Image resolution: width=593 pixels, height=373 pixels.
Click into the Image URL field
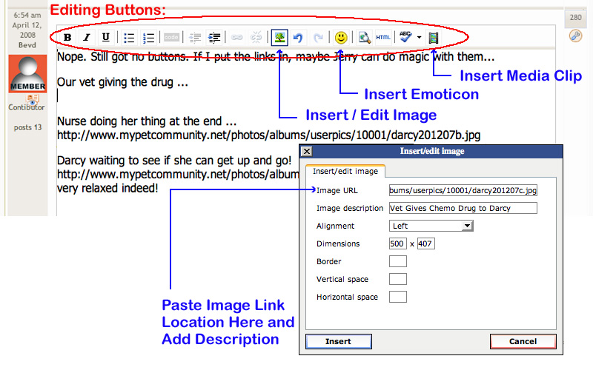pos(463,190)
